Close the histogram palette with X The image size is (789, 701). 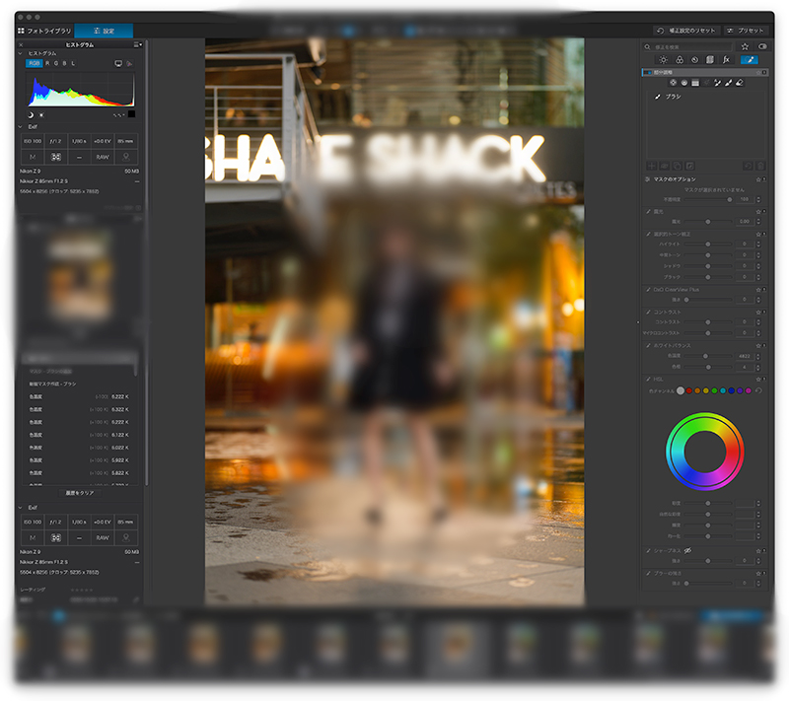[21, 44]
